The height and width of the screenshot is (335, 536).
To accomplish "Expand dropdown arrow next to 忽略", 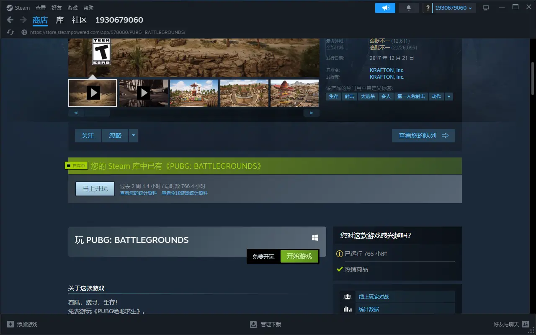I will coord(134,136).
